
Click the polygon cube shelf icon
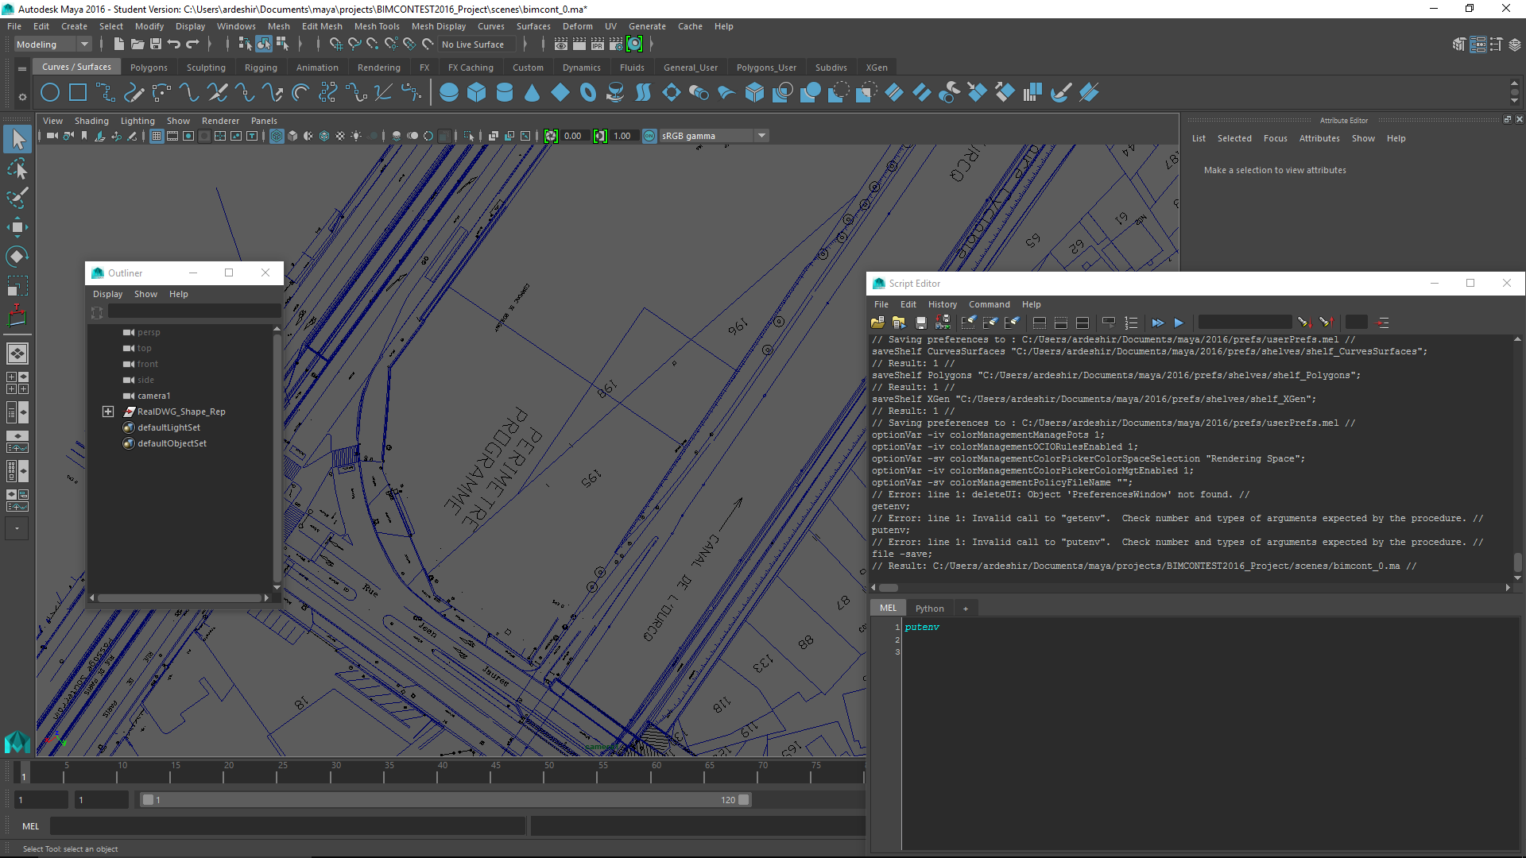click(x=476, y=93)
